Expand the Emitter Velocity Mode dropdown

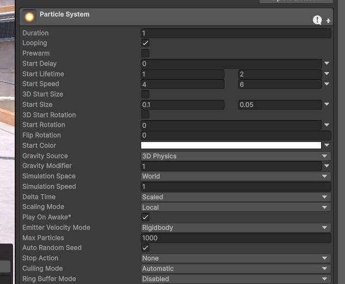tap(235, 228)
